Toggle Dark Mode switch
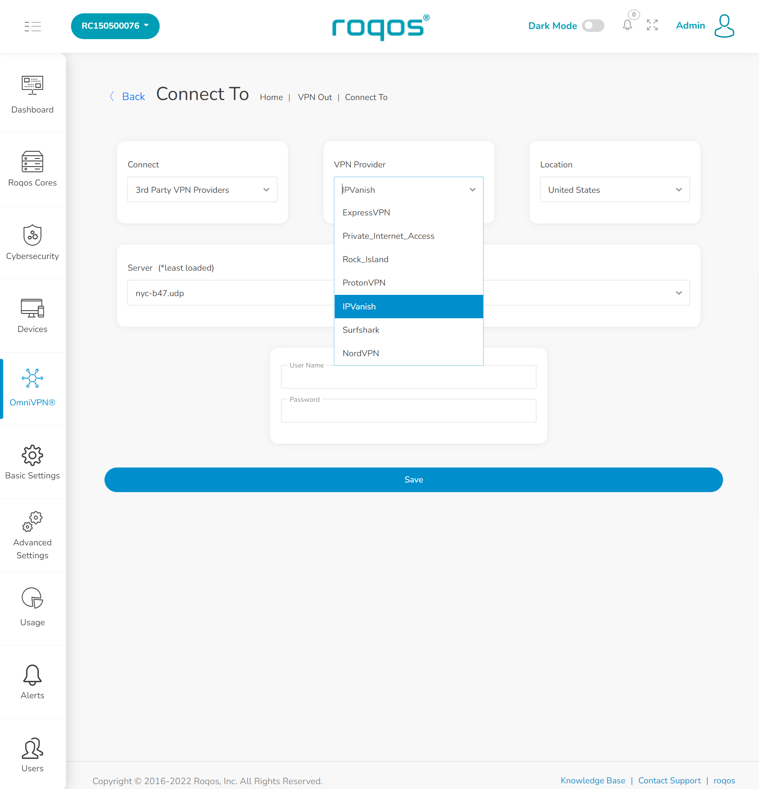This screenshot has width=759, height=789. [593, 26]
